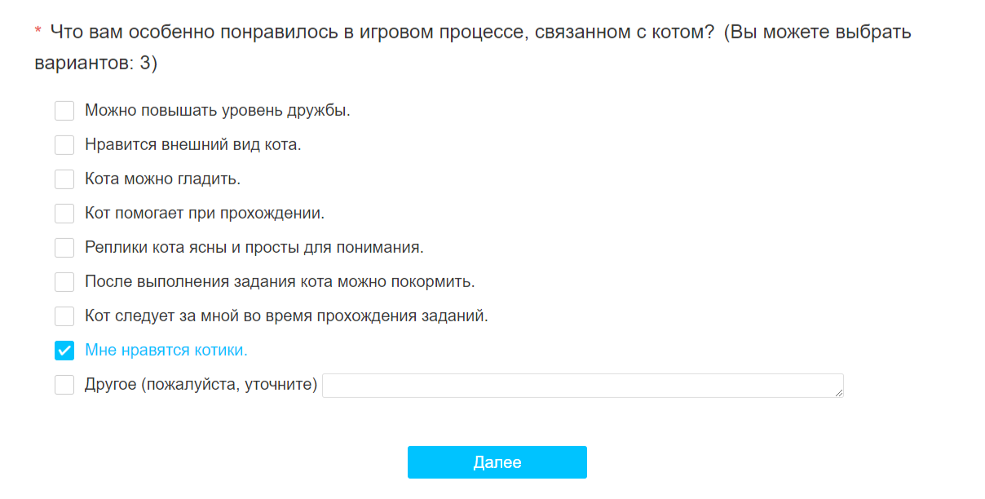Image resolution: width=985 pixels, height=499 pixels.
Task: Tick the "После выполнения задания кота можно покормить" box
Action: click(64, 282)
